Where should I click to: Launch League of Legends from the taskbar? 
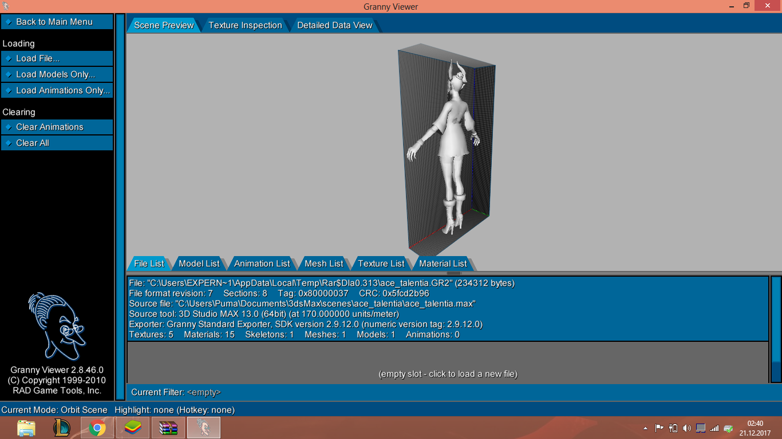tap(62, 428)
